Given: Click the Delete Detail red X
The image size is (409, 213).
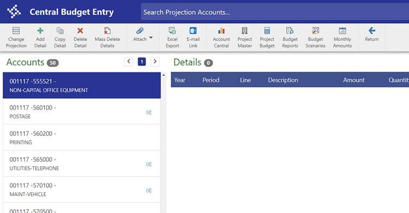Looking at the screenshot, I should (80, 31).
